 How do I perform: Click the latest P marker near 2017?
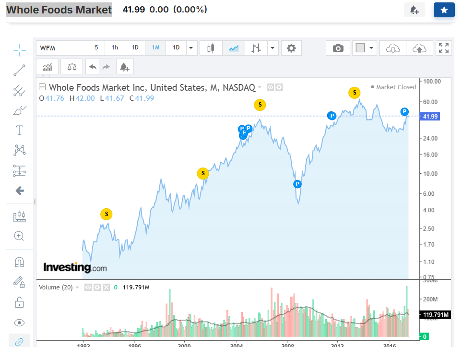coord(404,112)
